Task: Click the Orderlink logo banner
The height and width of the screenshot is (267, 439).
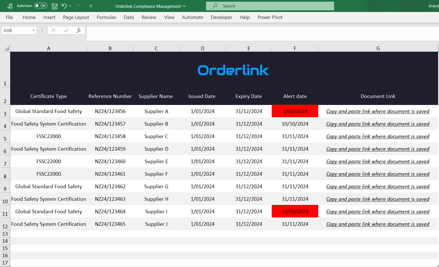Action: [x=233, y=70]
